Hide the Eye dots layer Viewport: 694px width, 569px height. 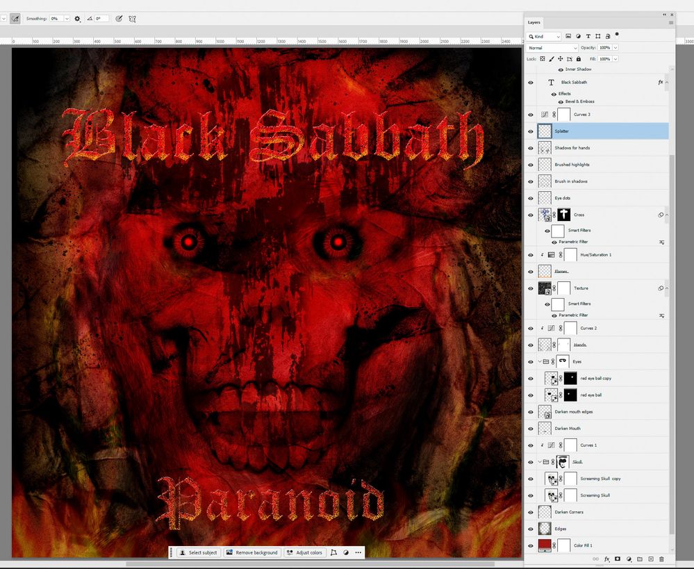point(531,199)
